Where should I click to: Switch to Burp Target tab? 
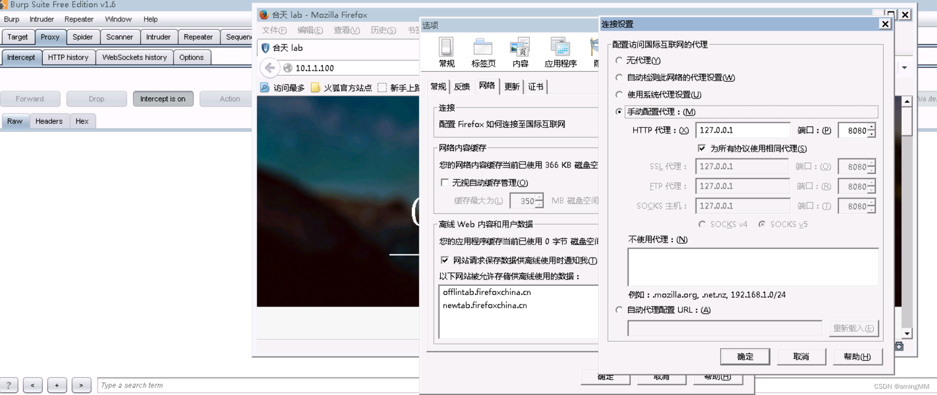17,37
